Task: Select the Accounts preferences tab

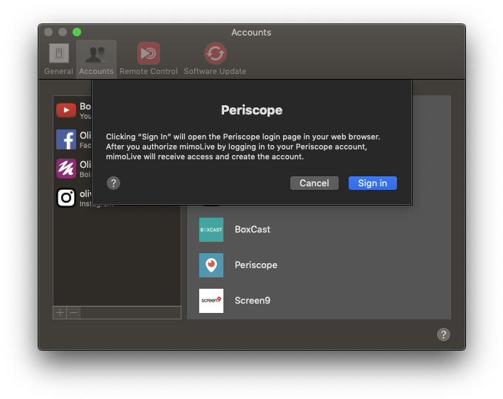Action: 96,59
